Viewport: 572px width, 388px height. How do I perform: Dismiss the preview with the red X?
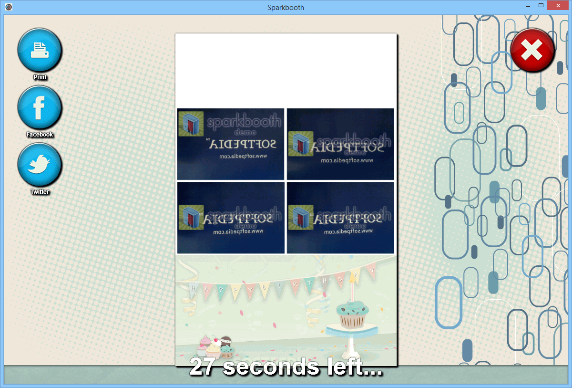(532, 50)
